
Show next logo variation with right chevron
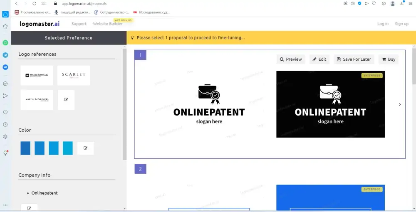click(400, 104)
